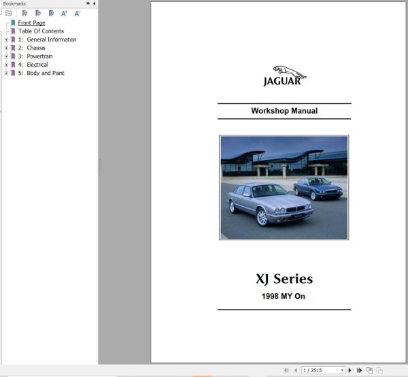Screen dimensions: 408x377
Task: Open the bookmark options menu icon
Action: 8,13
